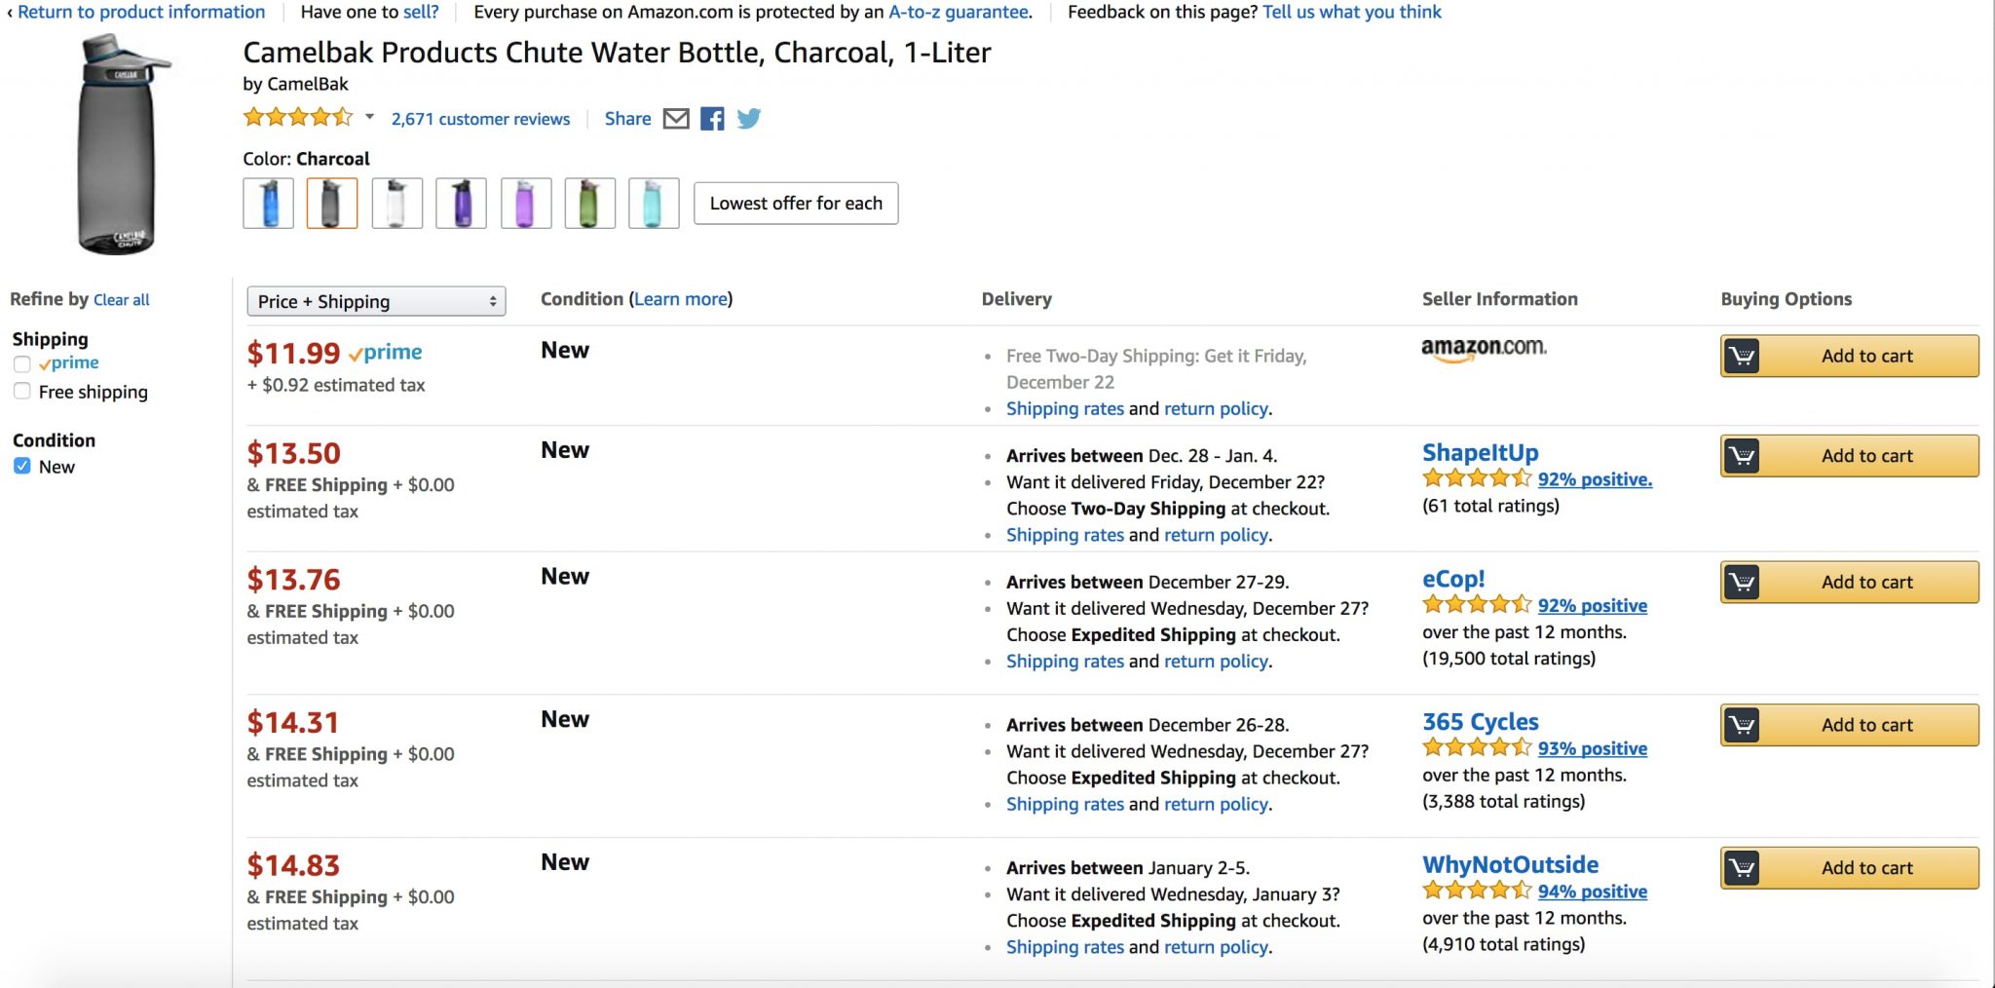Open 2,671 customer reviews link
The width and height of the screenshot is (1995, 988).
[480, 119]
